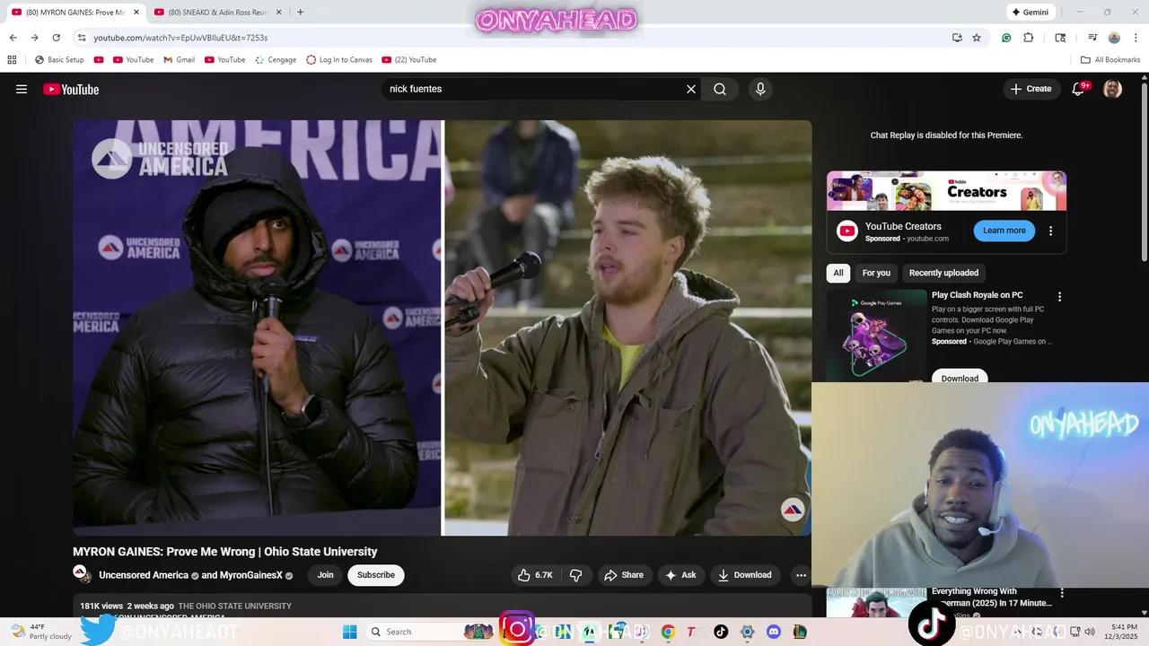Open Basic Setup bookmark
The width and height of the screenshot is (1149, 646).
tap(59, 60)
